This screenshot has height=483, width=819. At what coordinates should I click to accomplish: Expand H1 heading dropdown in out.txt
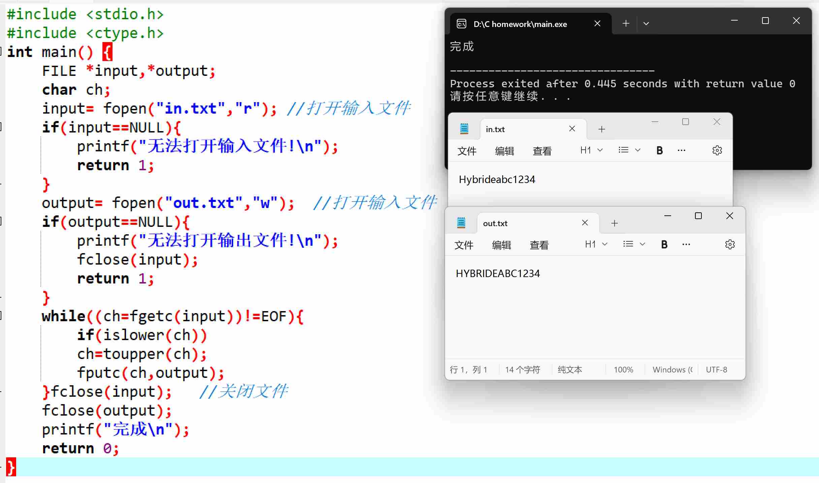point(596,244)
